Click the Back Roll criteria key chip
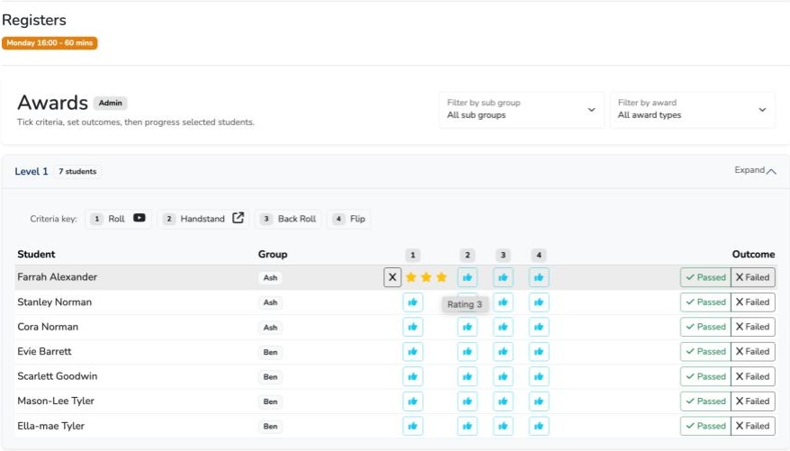 [288, 219]
